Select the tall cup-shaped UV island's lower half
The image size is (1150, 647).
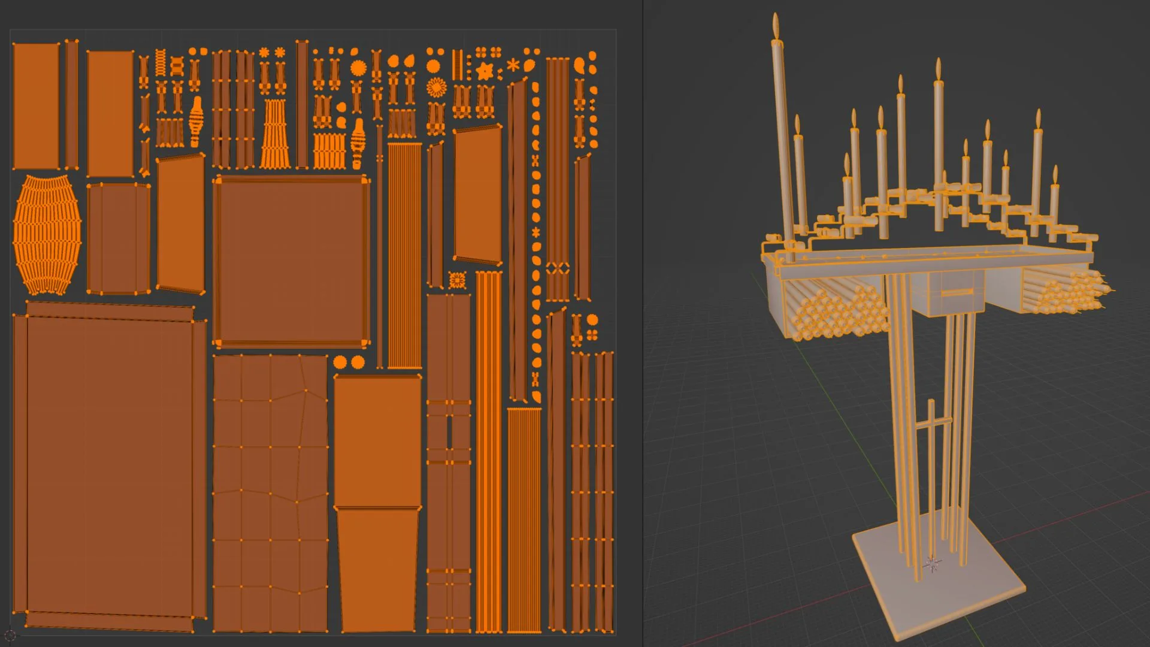coord(377,569)
